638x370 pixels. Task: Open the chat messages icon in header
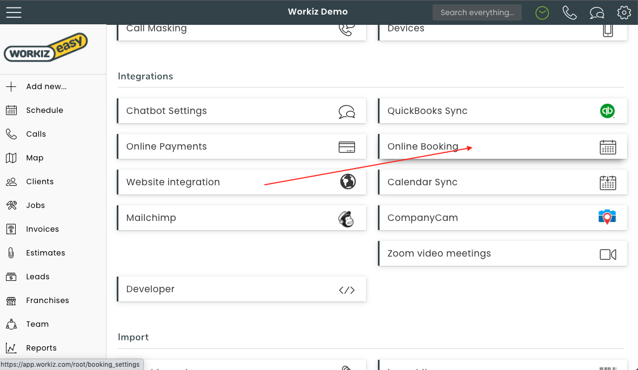[x=597, y=12]
